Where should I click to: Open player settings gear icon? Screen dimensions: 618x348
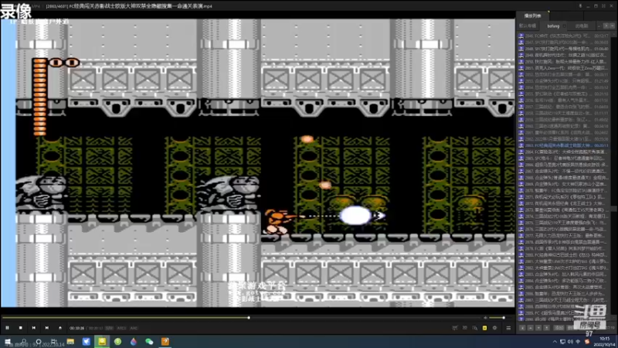pos(494,328)
